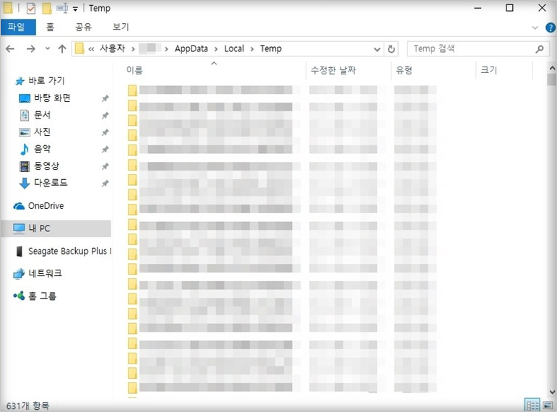557x412 pixels.
Task: Click the search magnifier icon
Action: click(x=540, y=49)
